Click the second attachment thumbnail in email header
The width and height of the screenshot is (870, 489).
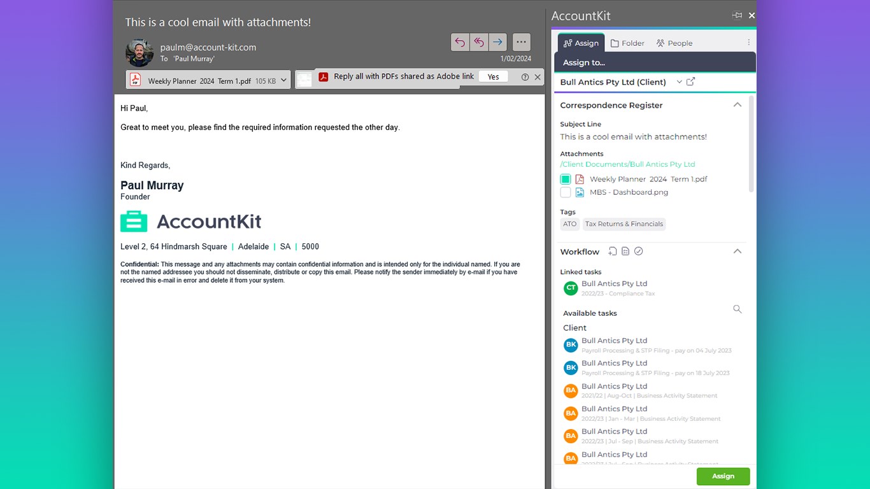(x=304, y=80)
